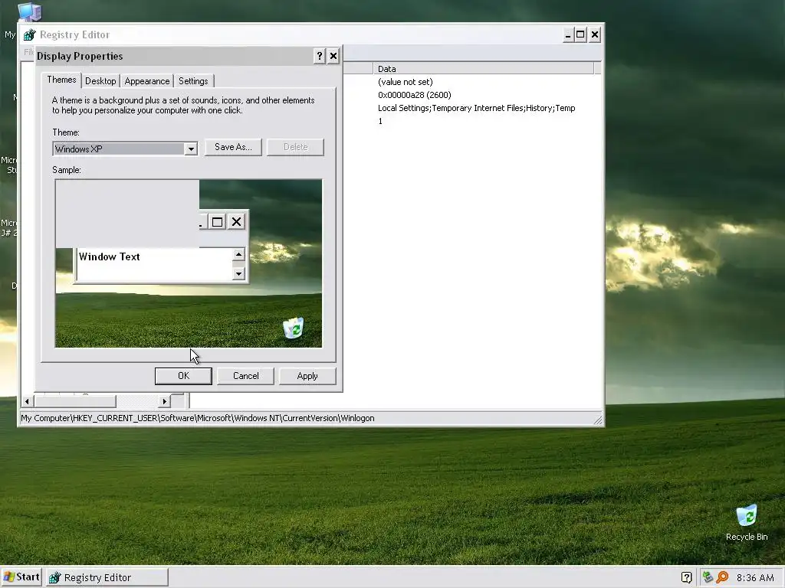This screenshot has width=785, height=588.
Task: Open the Start menu
Action: pyautogui.click(x=21, y=577)
